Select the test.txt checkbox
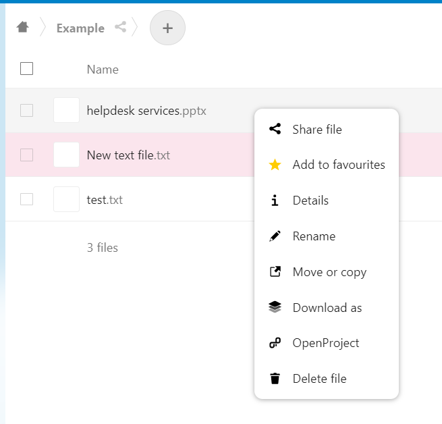 tap(26, 199)
